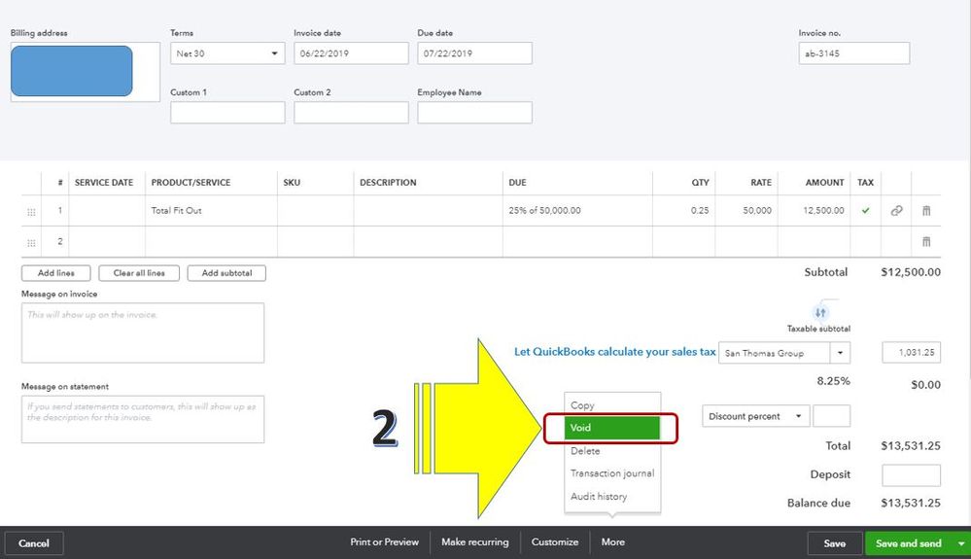Delete line 1 with its trash icon
The height and width of the screenshot is (559, 971).
coord(925,211)
